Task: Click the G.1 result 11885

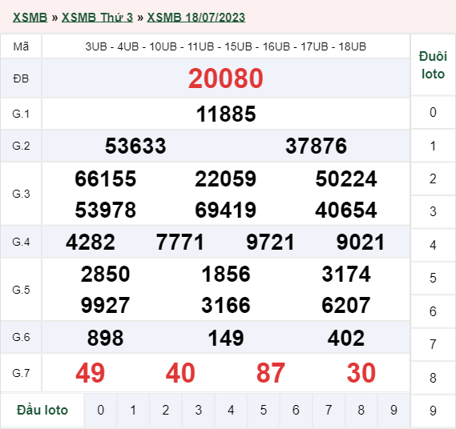Action: pos(226,114)
